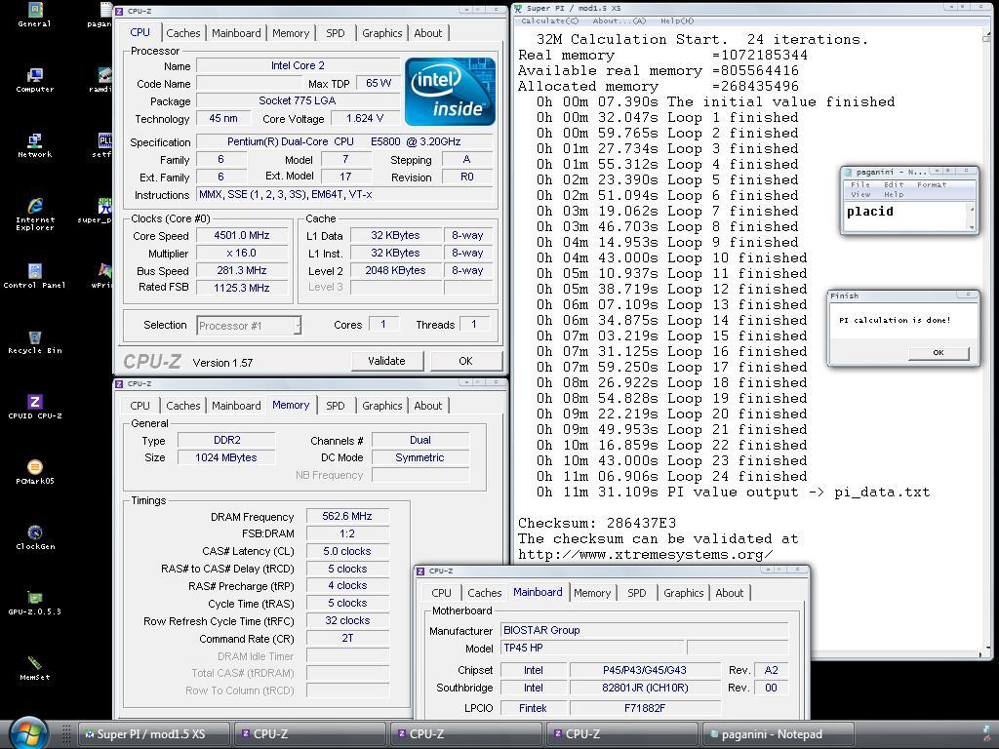Click the Windows Start orb
This screenshot has height=749, width=999.
pyautogui.click(x=28, y=733)
